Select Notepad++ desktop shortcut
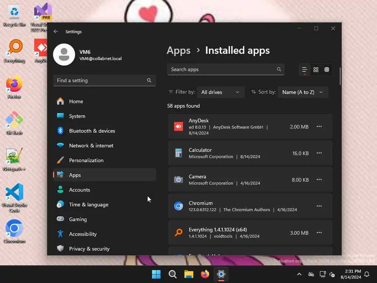This screenshot has width=377, height=283. tap(14, 159)
